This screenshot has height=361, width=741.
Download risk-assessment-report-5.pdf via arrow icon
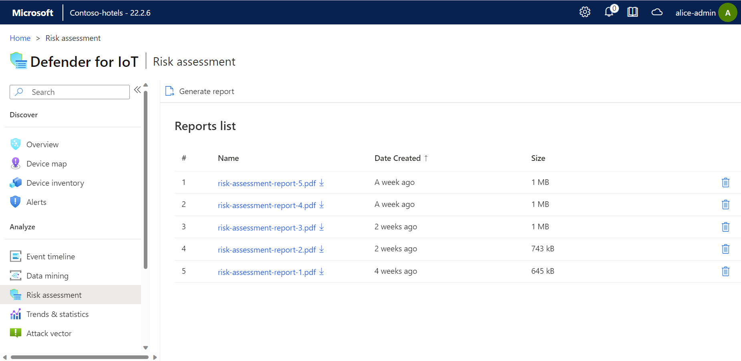click(x=322, y=183)
